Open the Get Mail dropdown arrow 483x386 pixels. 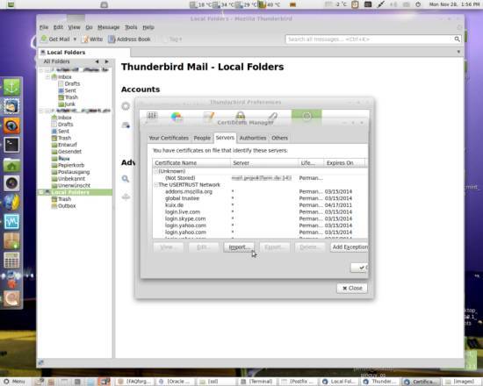coord(75,39)
